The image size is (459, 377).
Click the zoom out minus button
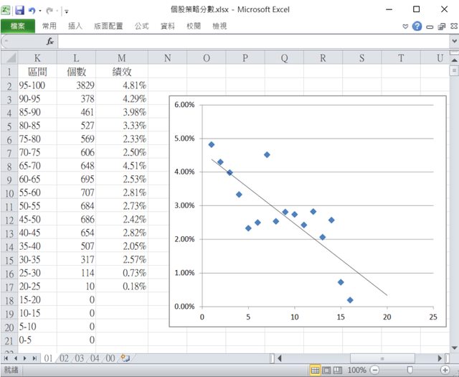[375, 370]
